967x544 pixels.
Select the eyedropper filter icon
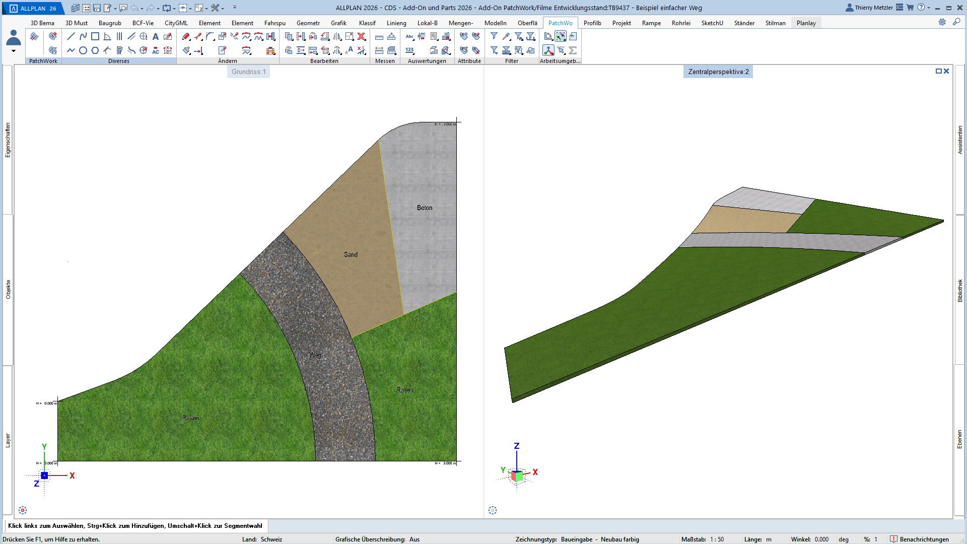point(506,36)
